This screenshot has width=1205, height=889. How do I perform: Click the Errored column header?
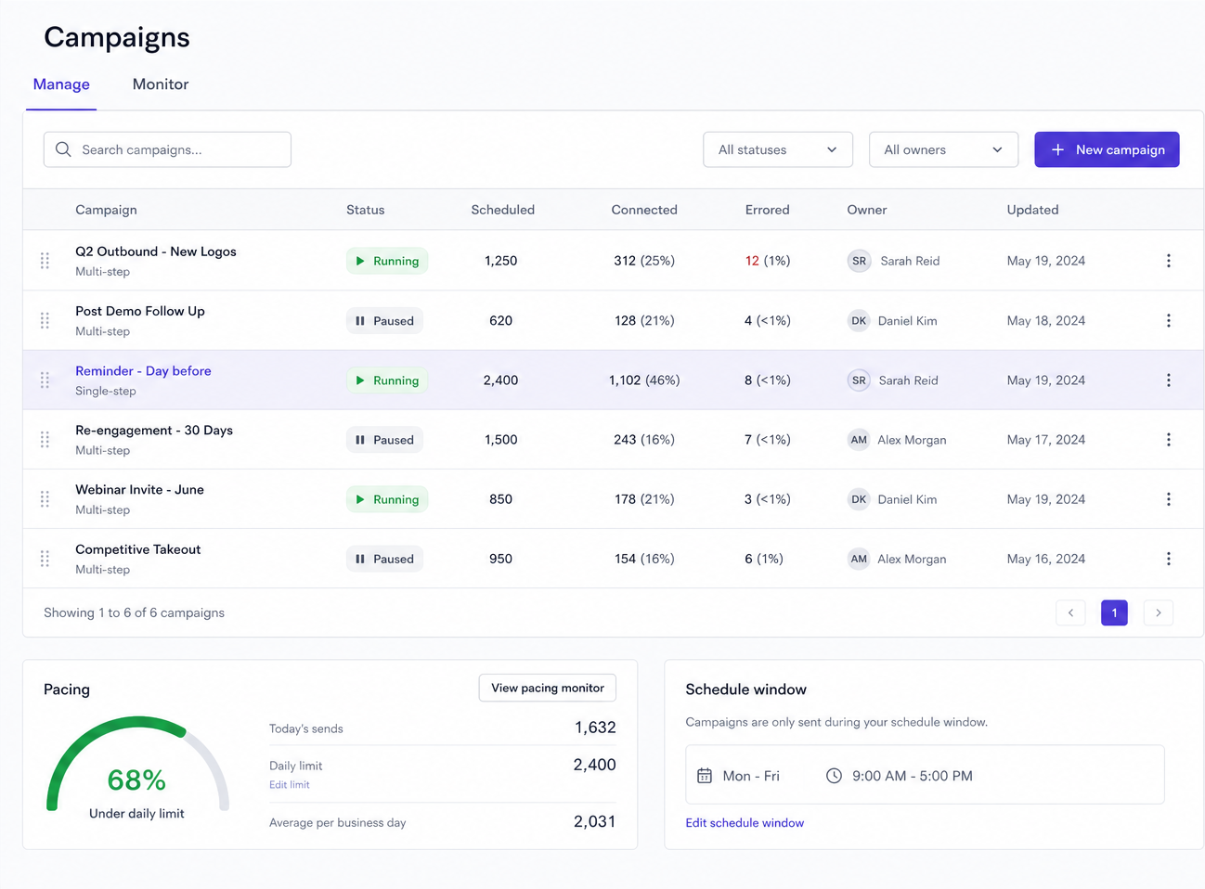[767, 210]
